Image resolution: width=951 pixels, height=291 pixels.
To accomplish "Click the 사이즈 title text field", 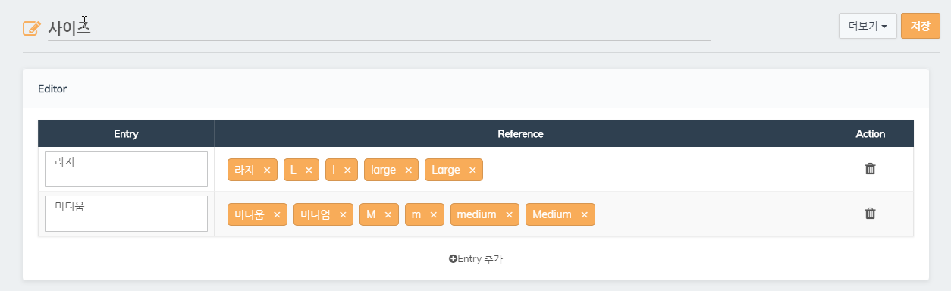I will click(x=379, y=28).
